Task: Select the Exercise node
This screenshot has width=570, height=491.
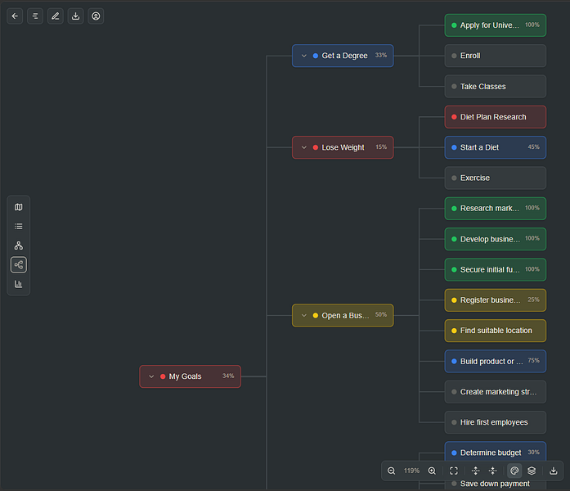Action: (495, 178)
